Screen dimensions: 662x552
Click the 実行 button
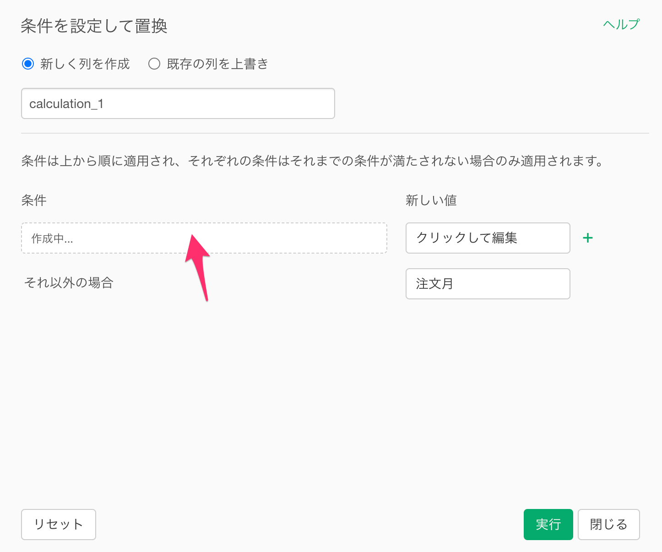tap(548, 525)
